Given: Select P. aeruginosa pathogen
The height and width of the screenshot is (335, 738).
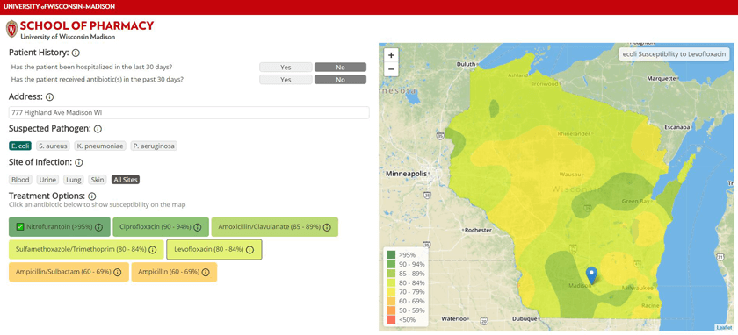Looking at the screenshot, I should (x=154, y=146).
